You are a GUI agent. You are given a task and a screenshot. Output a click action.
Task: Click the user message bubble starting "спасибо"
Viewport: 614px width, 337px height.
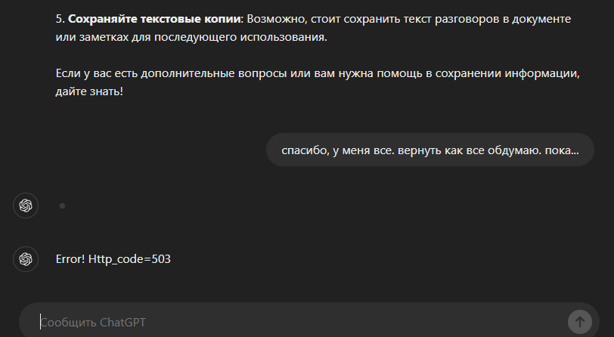(429, 150)
